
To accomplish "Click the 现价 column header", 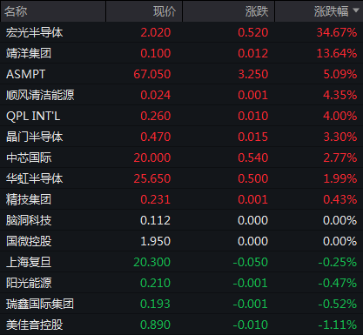I will point(165,11).
